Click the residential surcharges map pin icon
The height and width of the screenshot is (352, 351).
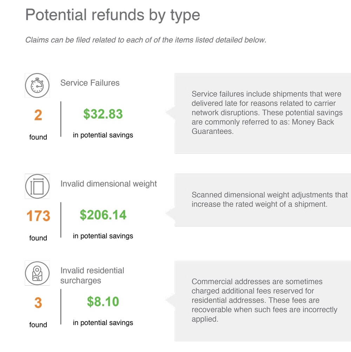(37, 273)
